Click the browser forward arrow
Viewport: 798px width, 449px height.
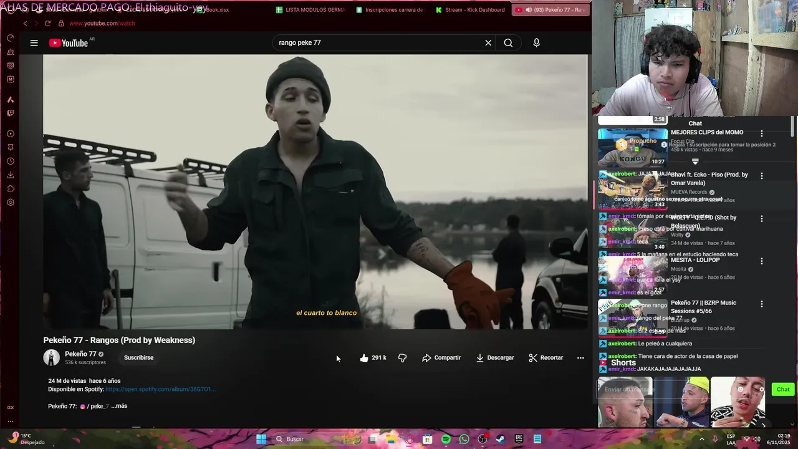[36, 24]
